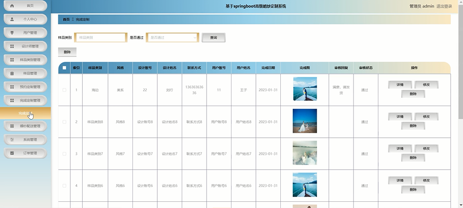
Task: Click 详情 for row 4 样品类别6
Action: tap(400, 180)
